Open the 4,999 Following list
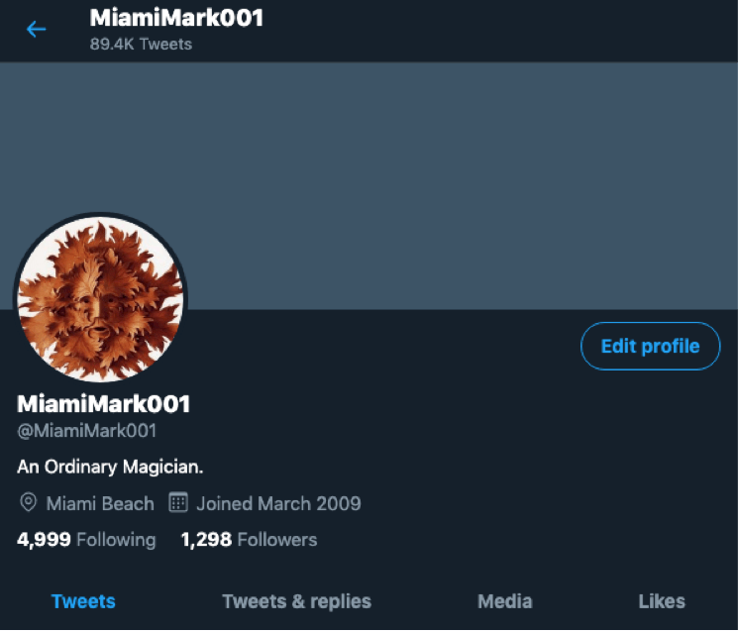This screenshot has width=738, height=631. coord(86,540)
